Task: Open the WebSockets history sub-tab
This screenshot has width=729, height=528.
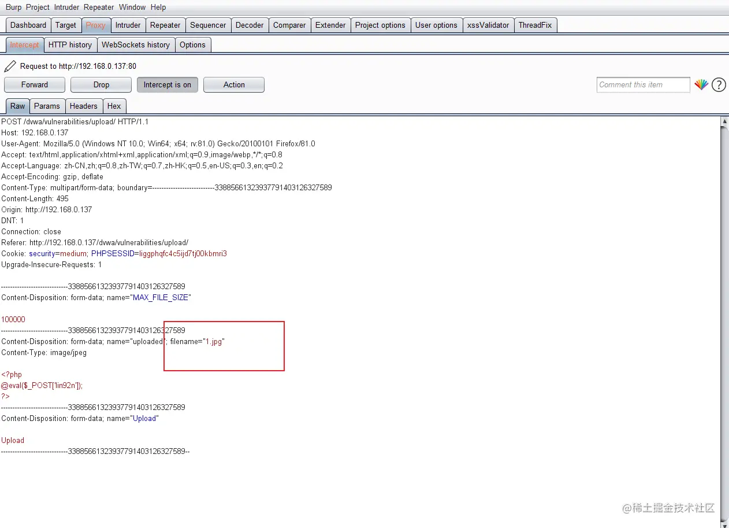Action: 136,45
